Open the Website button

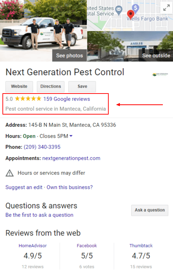pos(19,87)
